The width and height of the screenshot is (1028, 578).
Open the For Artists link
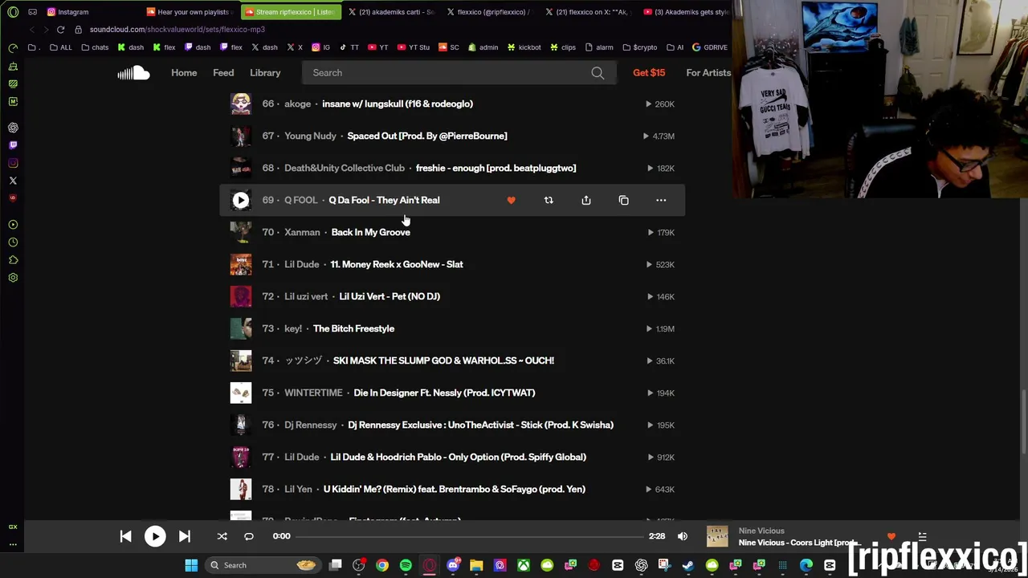[x=708, y=73]
